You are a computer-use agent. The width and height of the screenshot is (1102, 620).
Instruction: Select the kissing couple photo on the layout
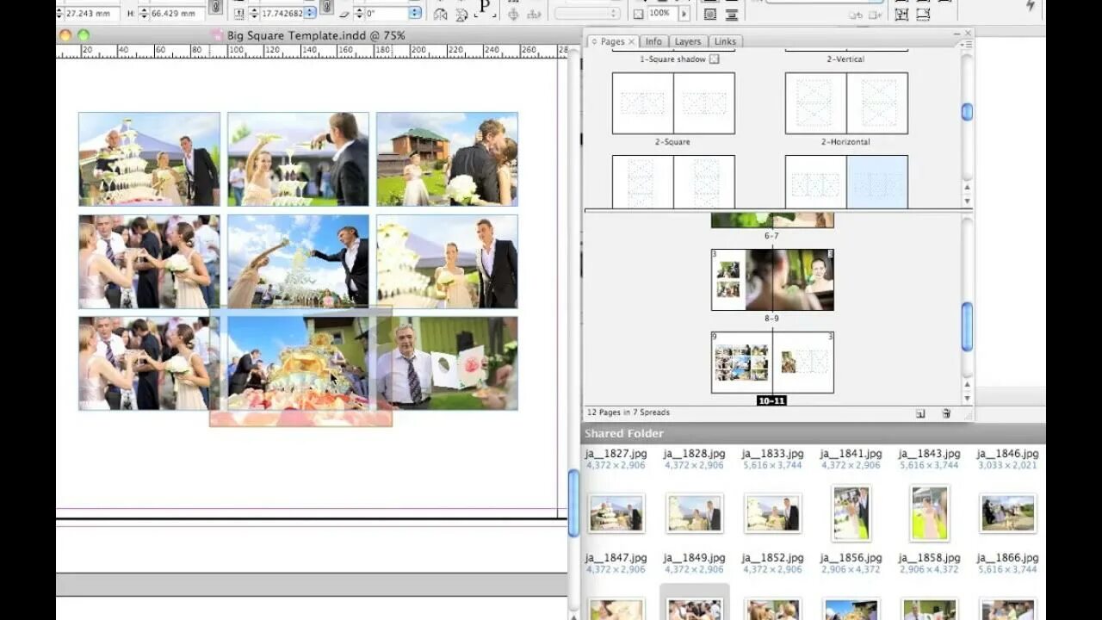(447, 158)
